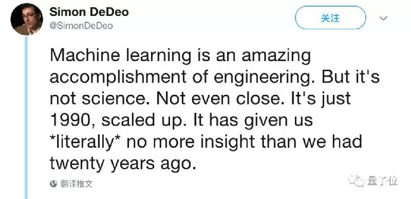The width and height of the screenshot is (411, 199).
Task: Click the WeChat logo watermark icon
Action: pyautogui.click(x=357, y=181)
